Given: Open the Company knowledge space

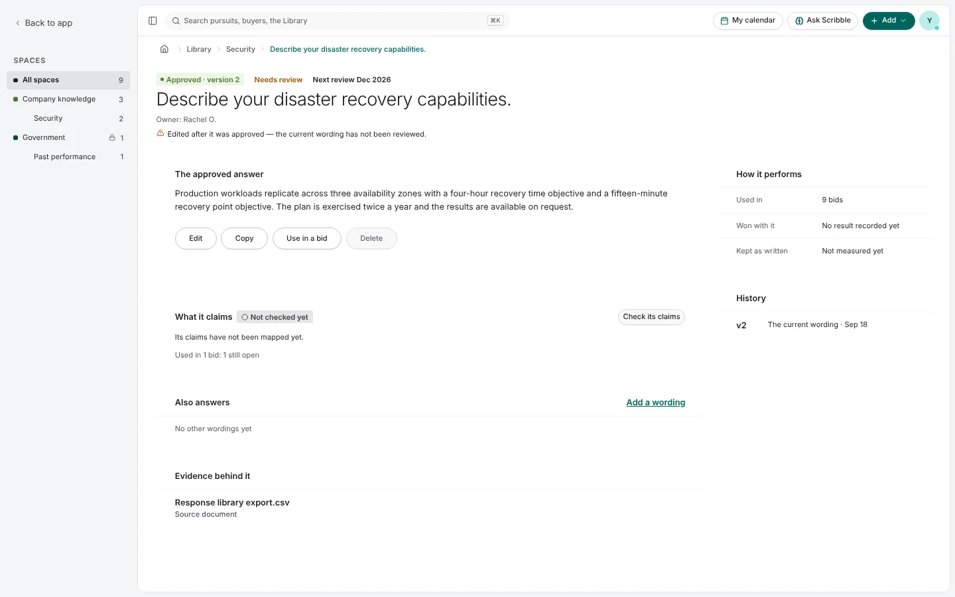Looking at the screenshot, I should tap(68, 99).
